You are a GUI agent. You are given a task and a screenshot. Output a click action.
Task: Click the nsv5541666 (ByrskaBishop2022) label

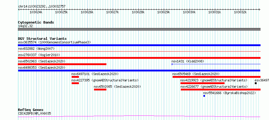(x=229, y=93)
